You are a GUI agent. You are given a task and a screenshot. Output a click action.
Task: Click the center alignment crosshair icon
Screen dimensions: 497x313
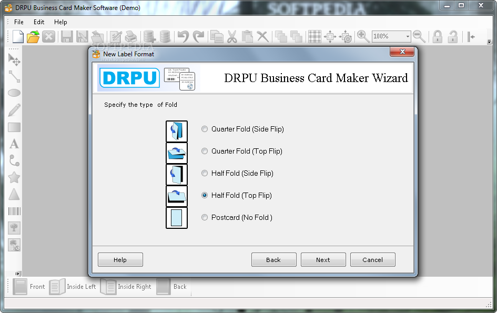coord(330,36)
